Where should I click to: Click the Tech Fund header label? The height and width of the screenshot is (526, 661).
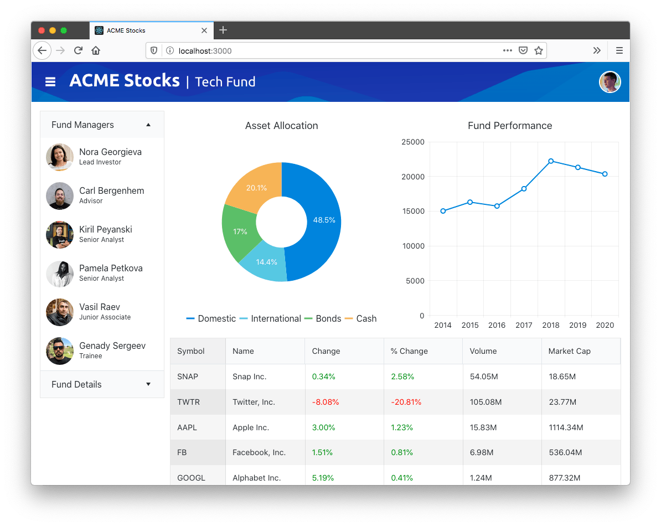point(225,82)
